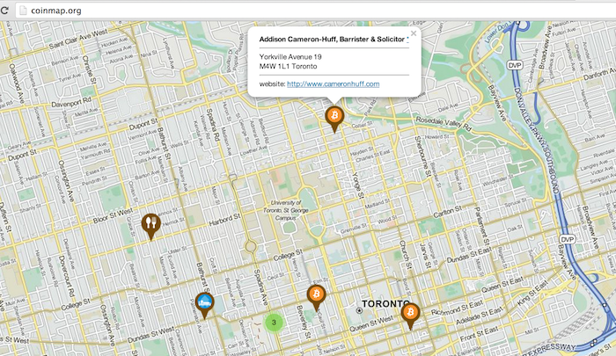The image size is (616, 356).
Task: Click the upper DVP highway shield
Action: pos(515,65)
